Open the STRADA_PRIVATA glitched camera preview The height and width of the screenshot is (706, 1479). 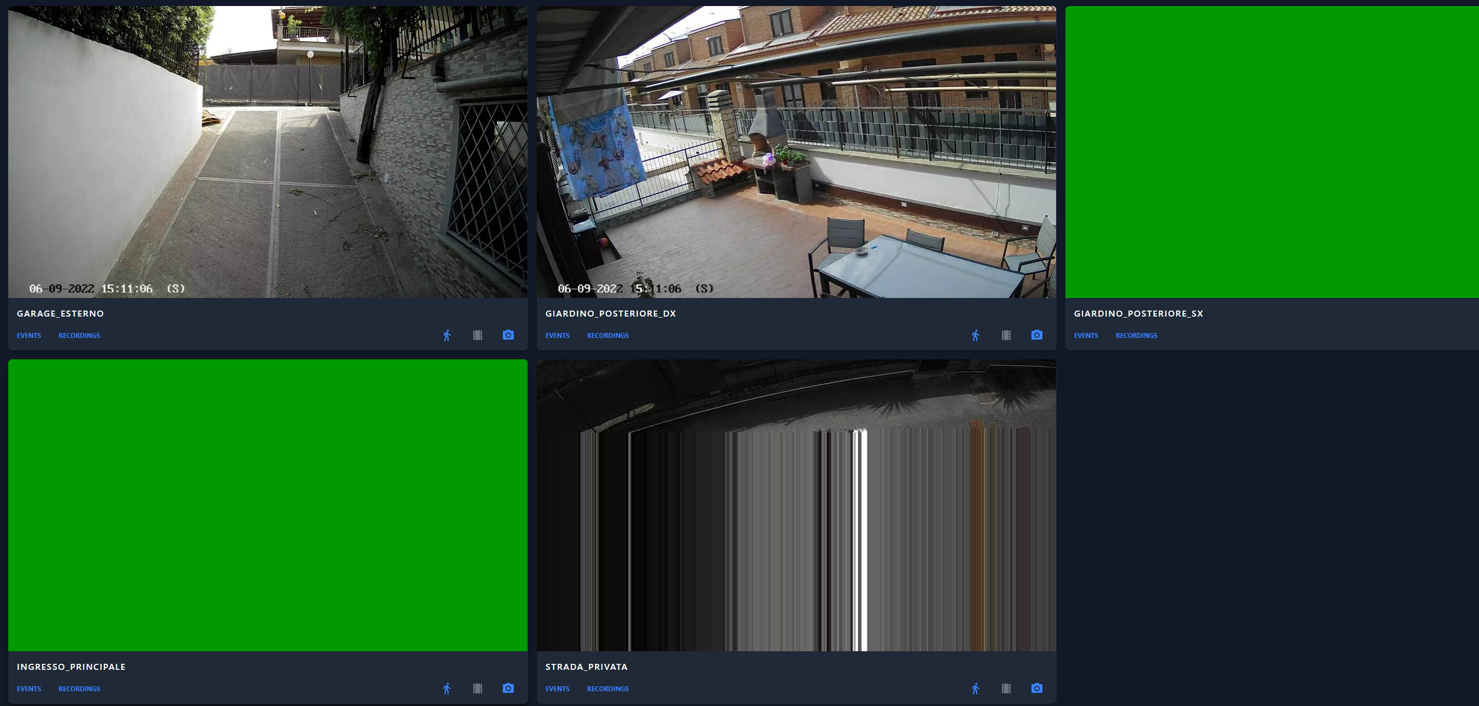tap(796, 505)
